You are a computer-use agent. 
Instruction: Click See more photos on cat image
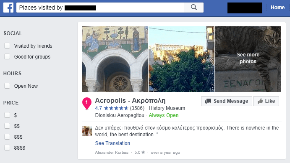click(248, 59)
